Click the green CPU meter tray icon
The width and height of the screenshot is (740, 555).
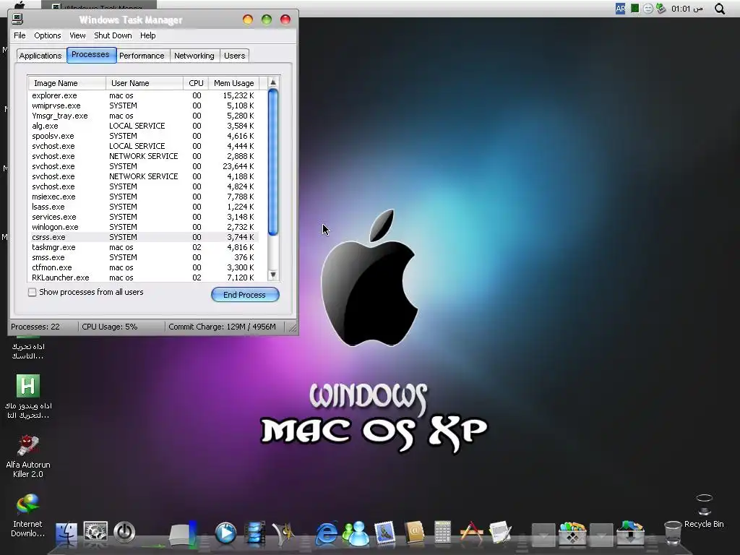coord(635,8)
